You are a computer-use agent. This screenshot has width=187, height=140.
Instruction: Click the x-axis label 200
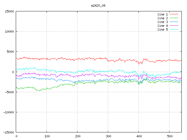78,136
